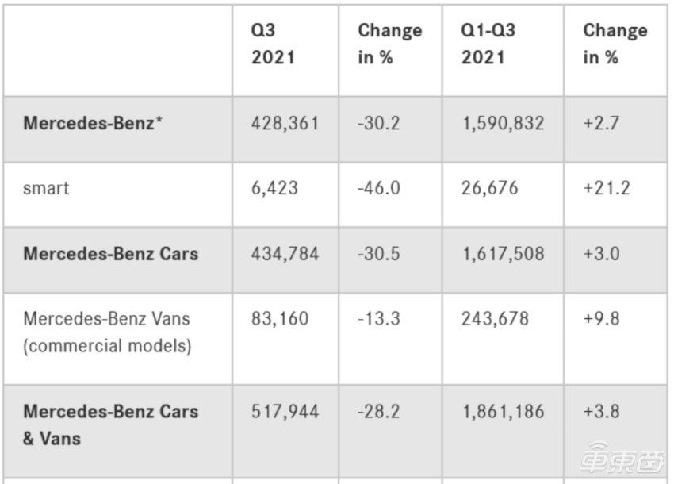
Task: Select the 1,861,186 total cell
Action: pyautogui.click(x=504, y=411)
